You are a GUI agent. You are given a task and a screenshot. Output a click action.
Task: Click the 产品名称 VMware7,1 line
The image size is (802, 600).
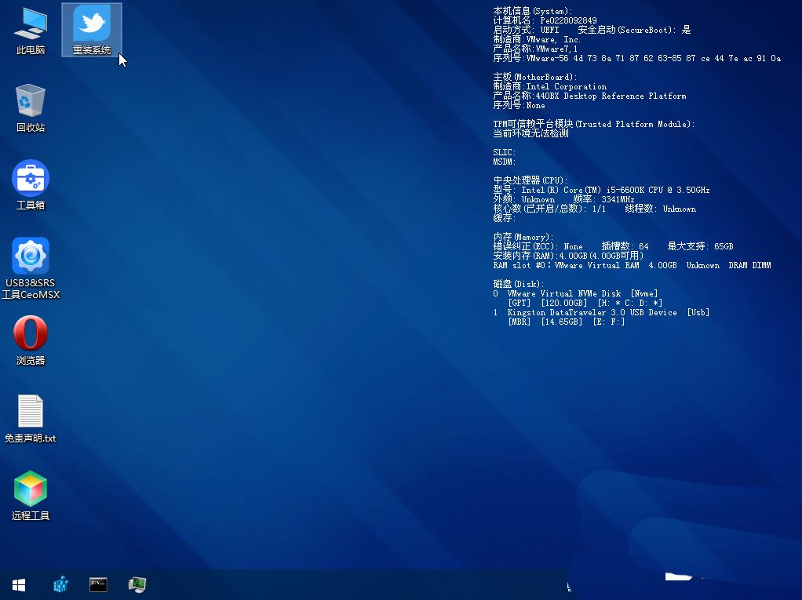point(535,49)
